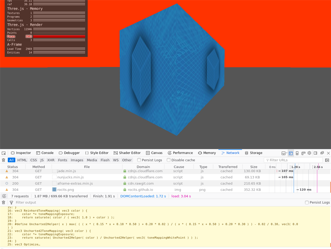
Task: Sort by Domain column header
Action: (x=143, y=167)
